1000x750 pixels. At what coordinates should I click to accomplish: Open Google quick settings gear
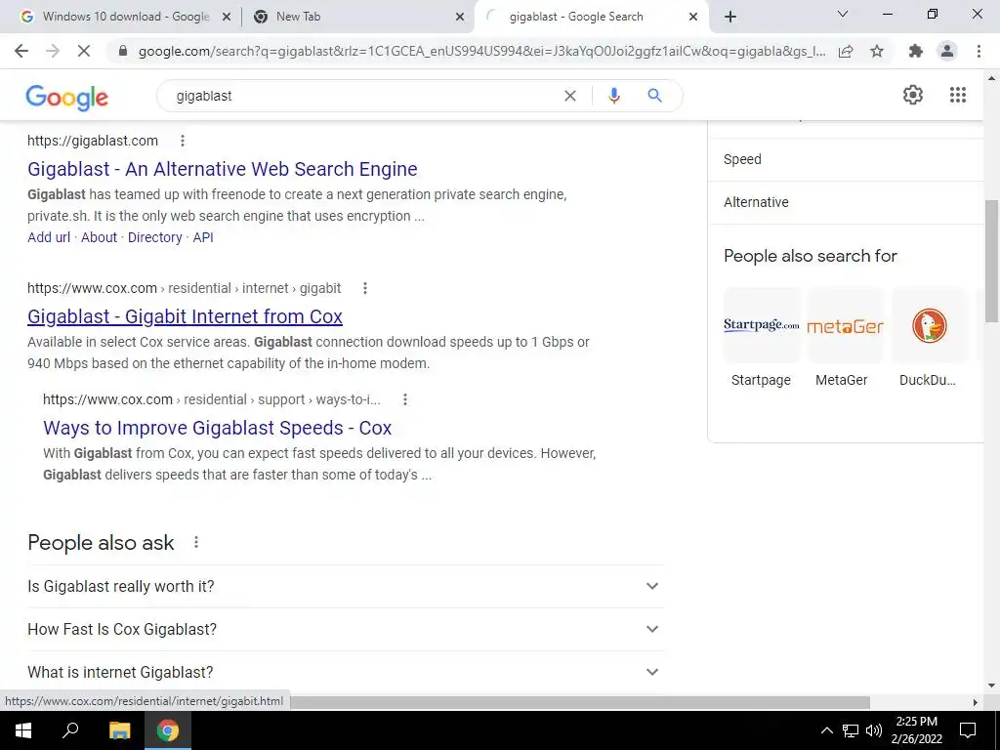(913, 95)
